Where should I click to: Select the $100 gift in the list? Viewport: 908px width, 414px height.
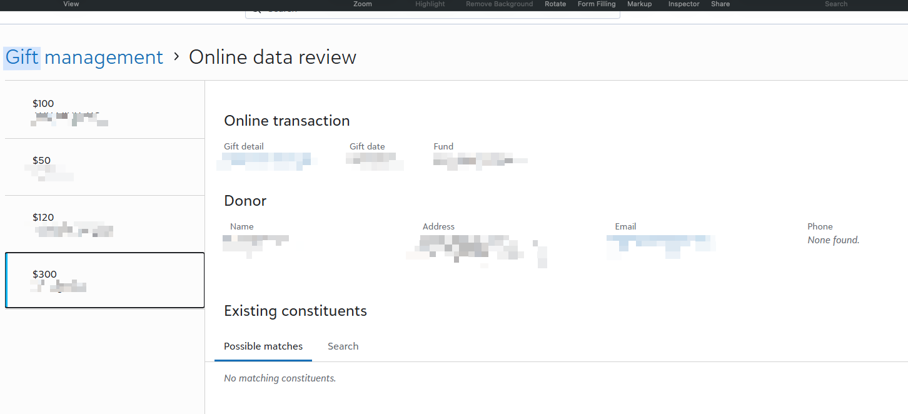pyautogui.click(x=104, y=110)
